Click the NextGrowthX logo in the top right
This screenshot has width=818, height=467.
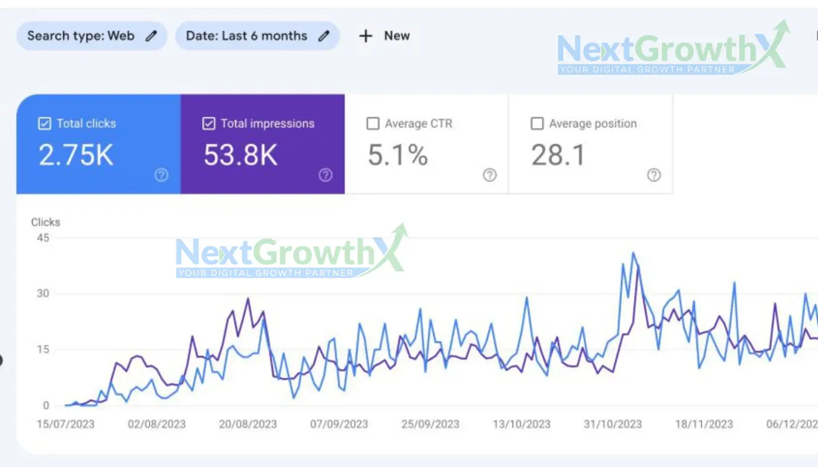[x=673, y=50]
